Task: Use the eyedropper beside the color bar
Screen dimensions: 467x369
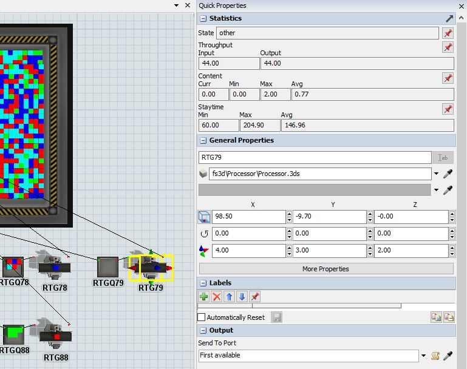Action: point(448,190)
